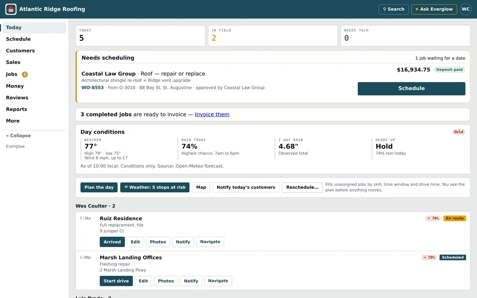Edit the Marsh Landing Offices job

tap(143, 281)
